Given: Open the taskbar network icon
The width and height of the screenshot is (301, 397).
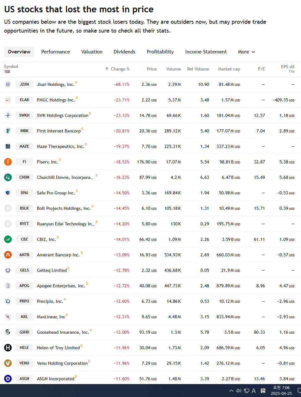Looking at the screenshot, I should (x=246, y=391).
